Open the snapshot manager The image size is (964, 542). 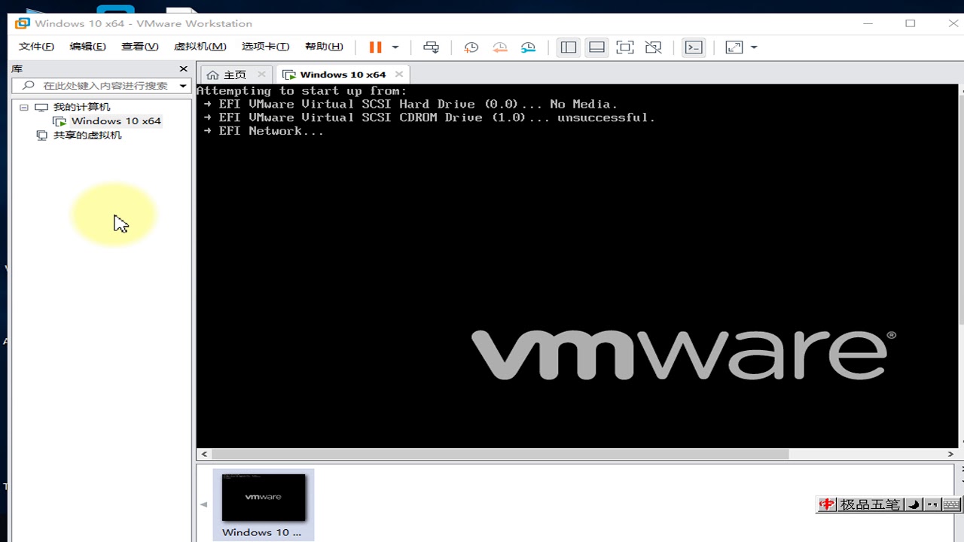tap(529, 47)
